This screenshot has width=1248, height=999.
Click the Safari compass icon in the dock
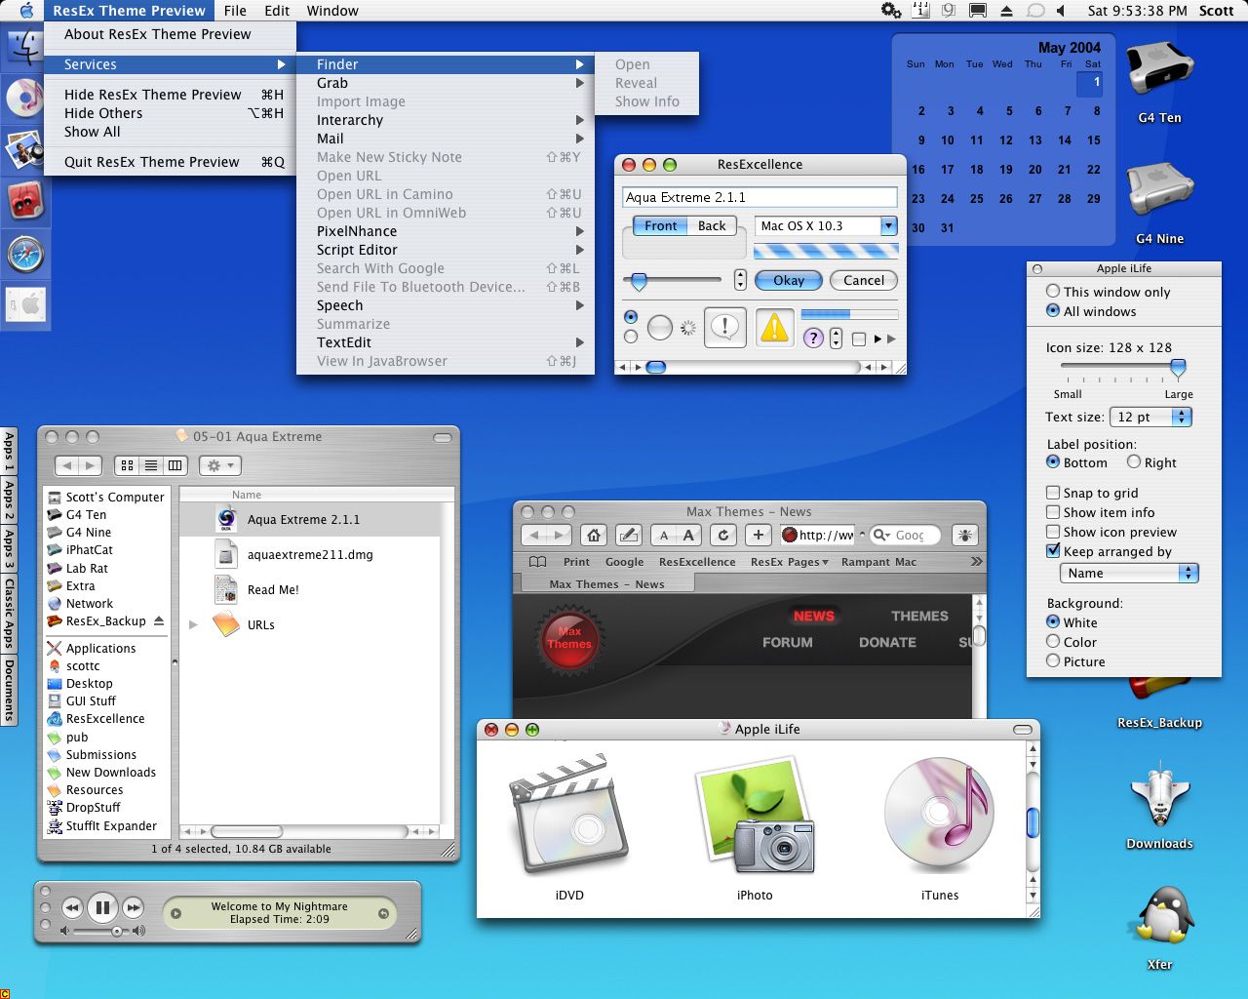point(24,255)
